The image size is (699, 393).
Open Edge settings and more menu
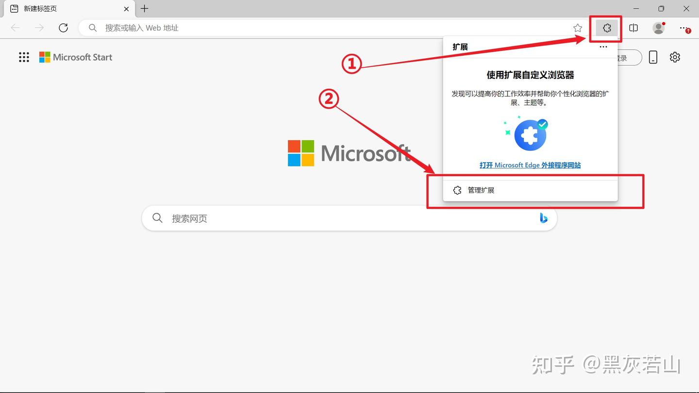click(x=684, y=28)
